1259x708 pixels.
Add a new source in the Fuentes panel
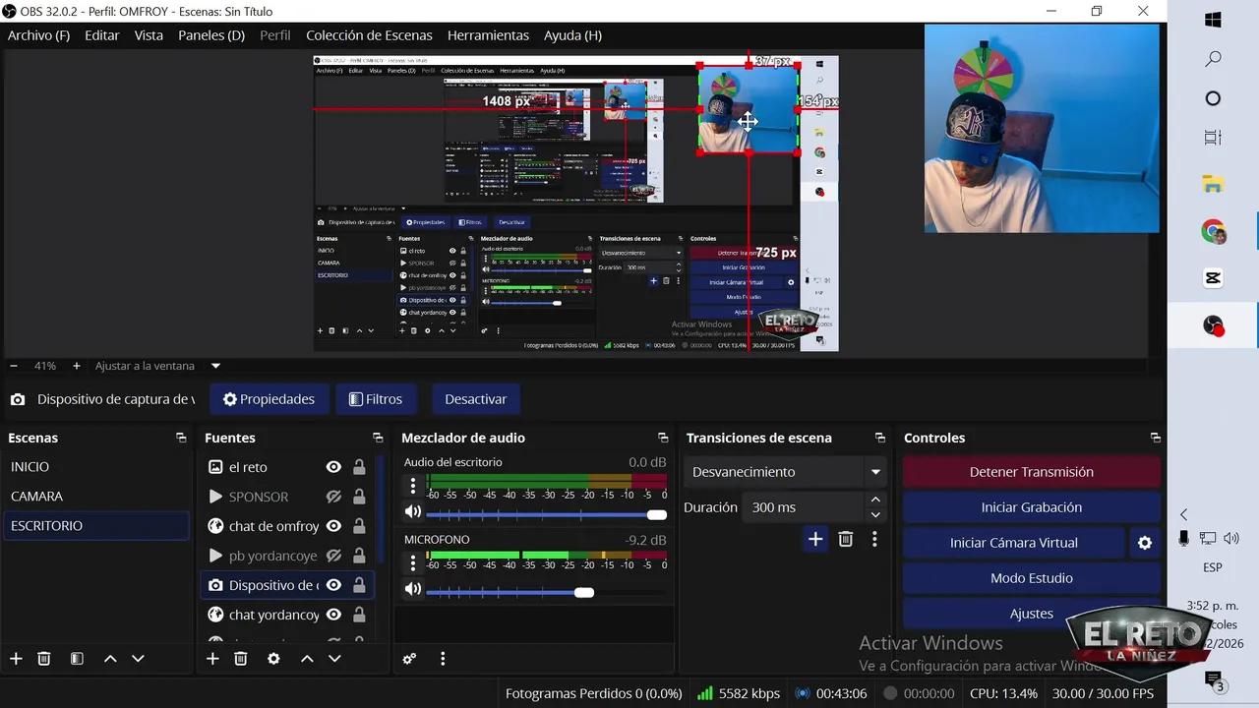[212, 659]
